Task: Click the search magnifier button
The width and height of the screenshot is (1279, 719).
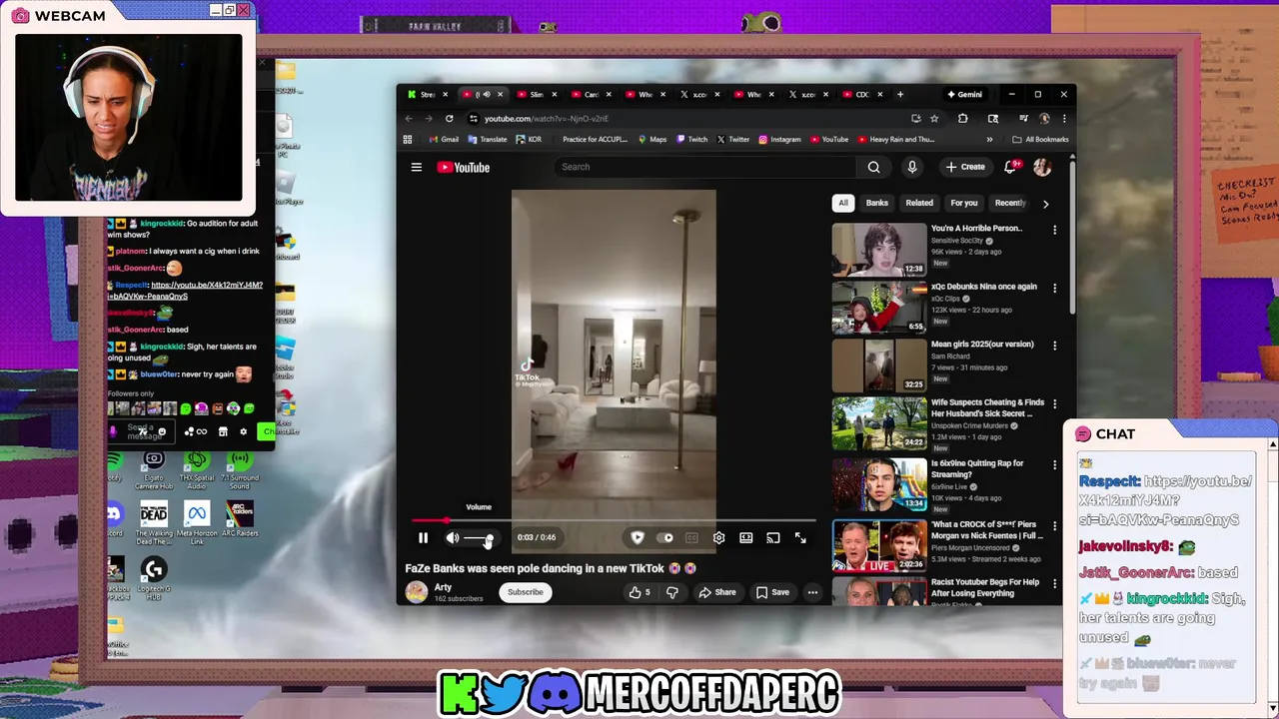Action: pyautogui.click(x=874, y=167)
